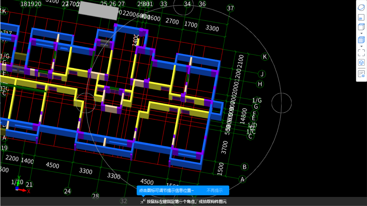This screenshot has height=206, width=367.
Task: Click dimension text 14800
Action: point(243,116)
